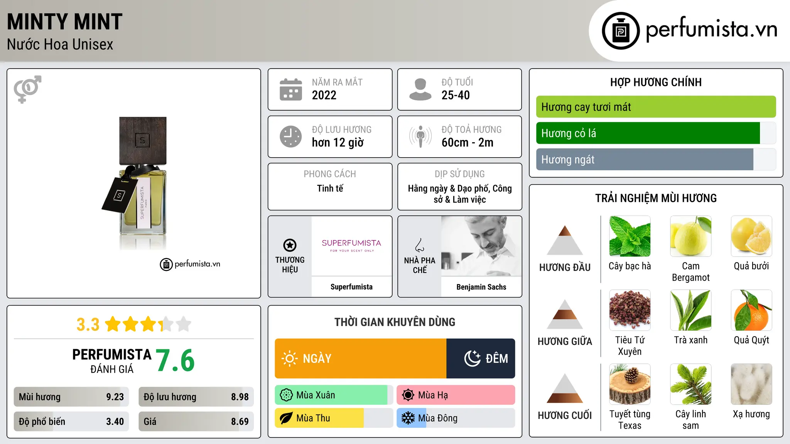Click the launch year value 2022
Viewport: 790px width, 444px height.
pyautogui.click(x=324, y=95)
